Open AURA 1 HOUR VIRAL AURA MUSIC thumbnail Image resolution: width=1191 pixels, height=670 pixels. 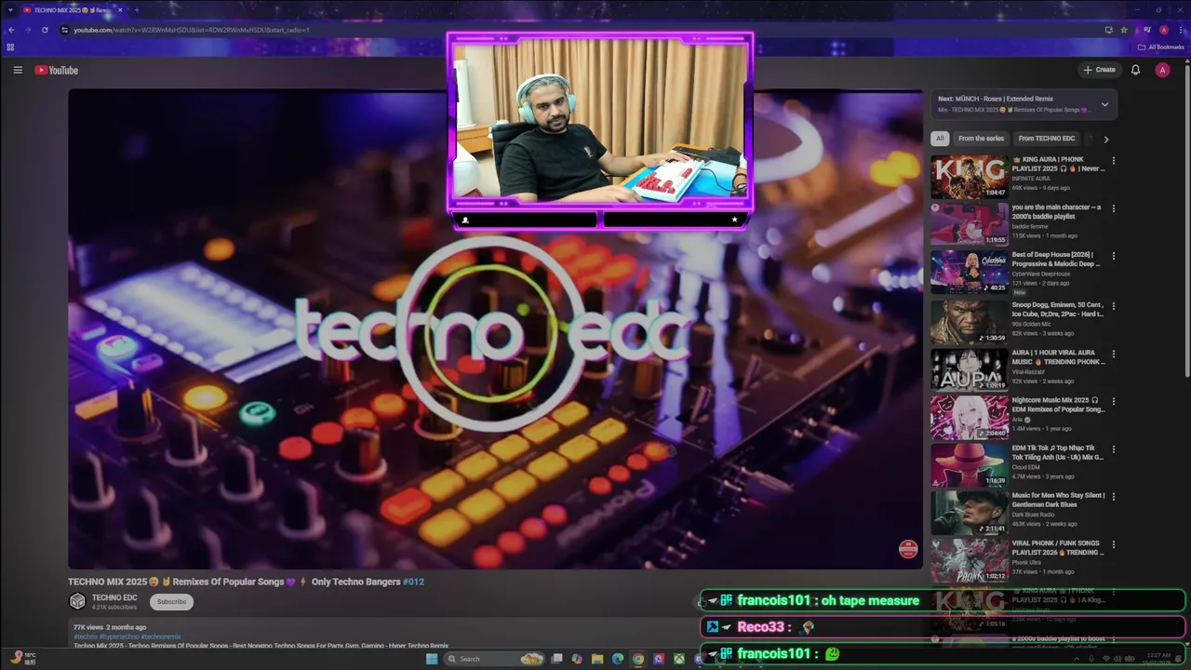[x=970, y=369]
